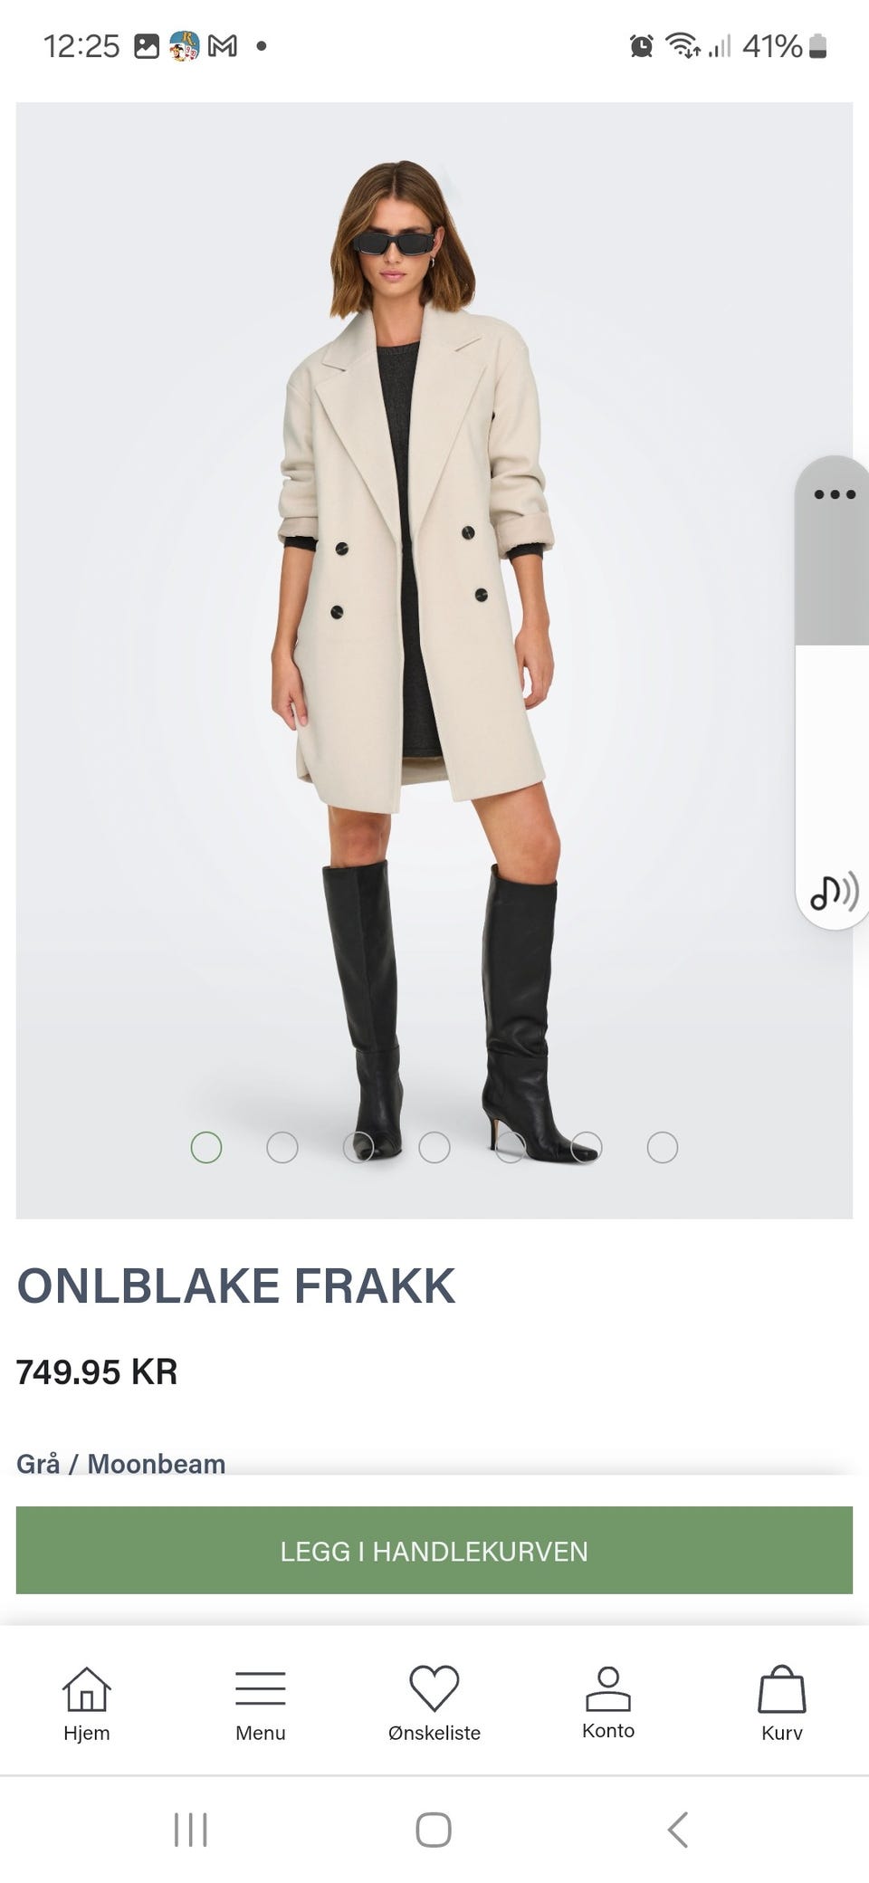Select the fourth image carousel dot

(x=434, y=1147)
